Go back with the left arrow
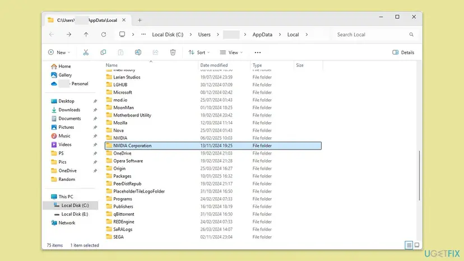 (52, 34)
